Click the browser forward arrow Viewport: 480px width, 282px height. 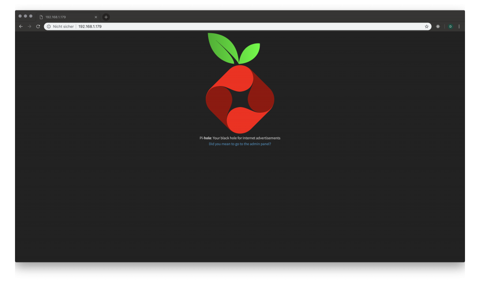pos(30,27)
